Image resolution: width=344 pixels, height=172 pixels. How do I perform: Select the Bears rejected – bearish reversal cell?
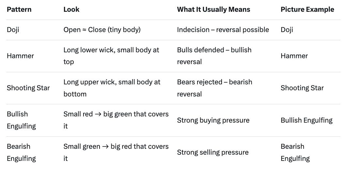pos(214,88)
